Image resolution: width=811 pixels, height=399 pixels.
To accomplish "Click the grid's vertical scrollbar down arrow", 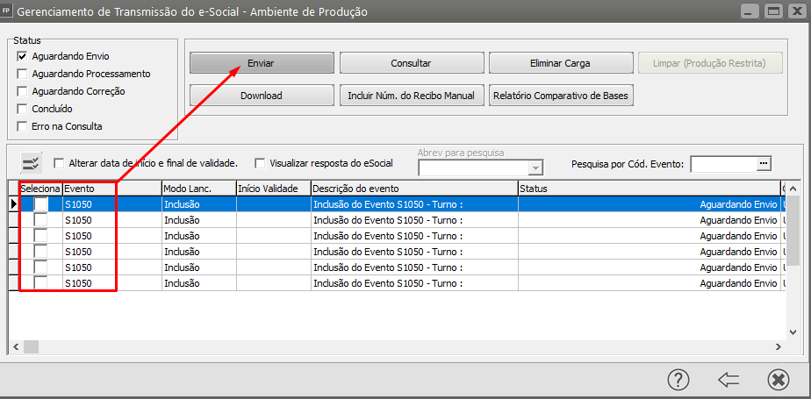I will click(x=793, y=332).
